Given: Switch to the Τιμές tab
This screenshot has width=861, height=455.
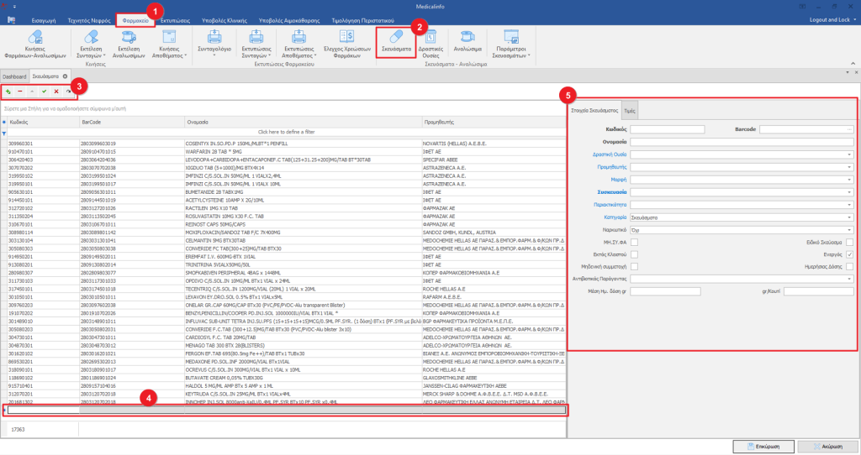Looking at the screenshot, I should 630,110.
